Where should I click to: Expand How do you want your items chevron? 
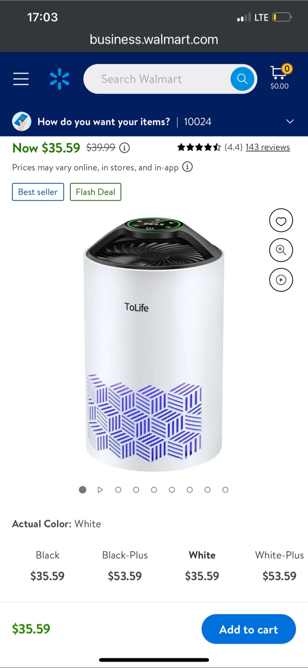(x=290, y=122)
